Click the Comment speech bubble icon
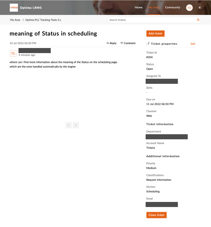Viewport: 211px width, 227px height. point(122,43)
